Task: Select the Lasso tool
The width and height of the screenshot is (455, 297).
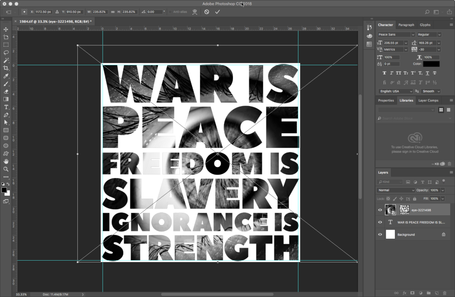Action: [6, 52]
